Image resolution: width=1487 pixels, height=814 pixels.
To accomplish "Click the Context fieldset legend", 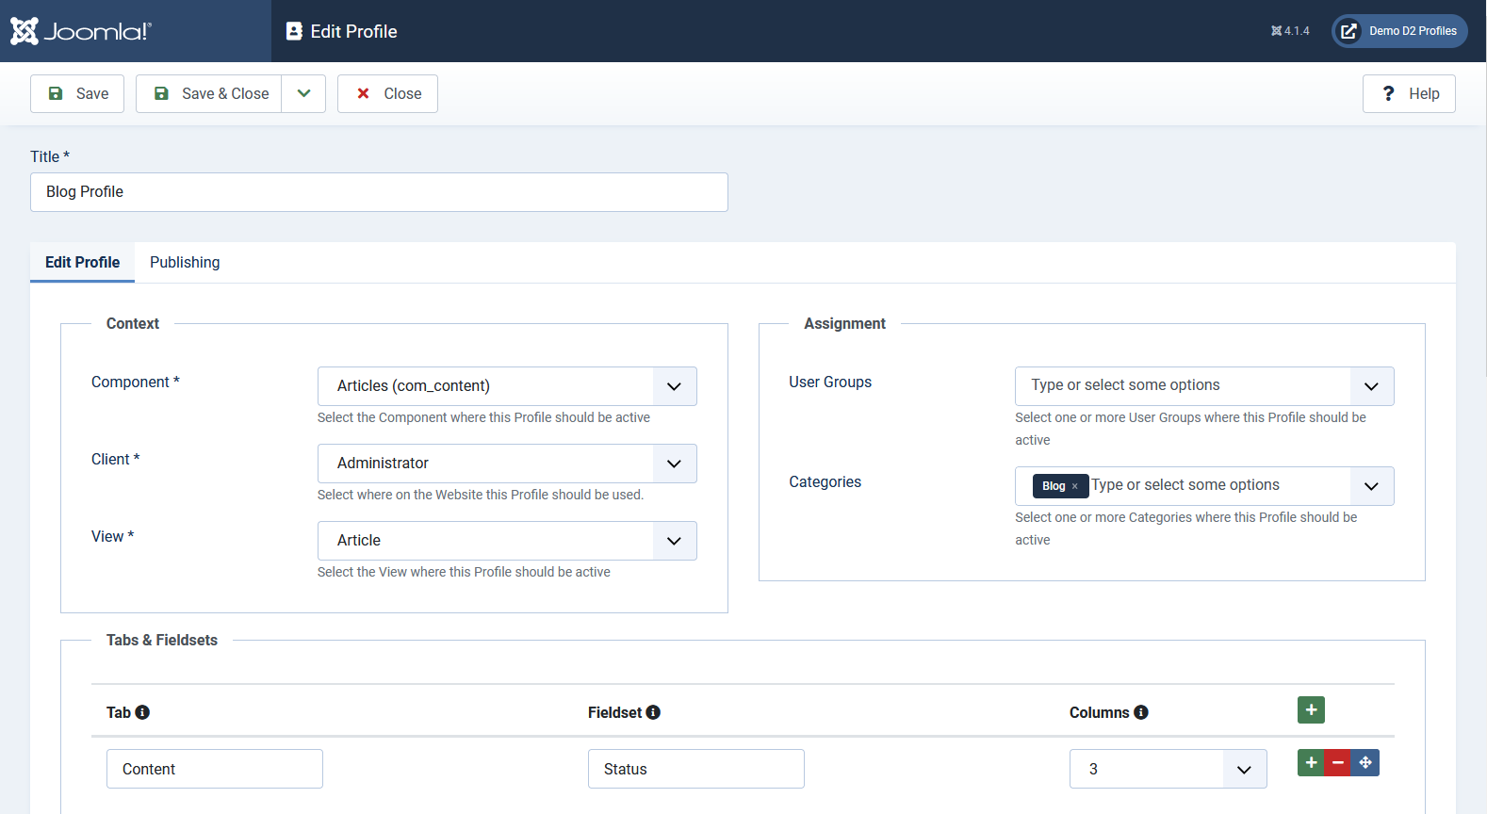I will coord(133,323).
